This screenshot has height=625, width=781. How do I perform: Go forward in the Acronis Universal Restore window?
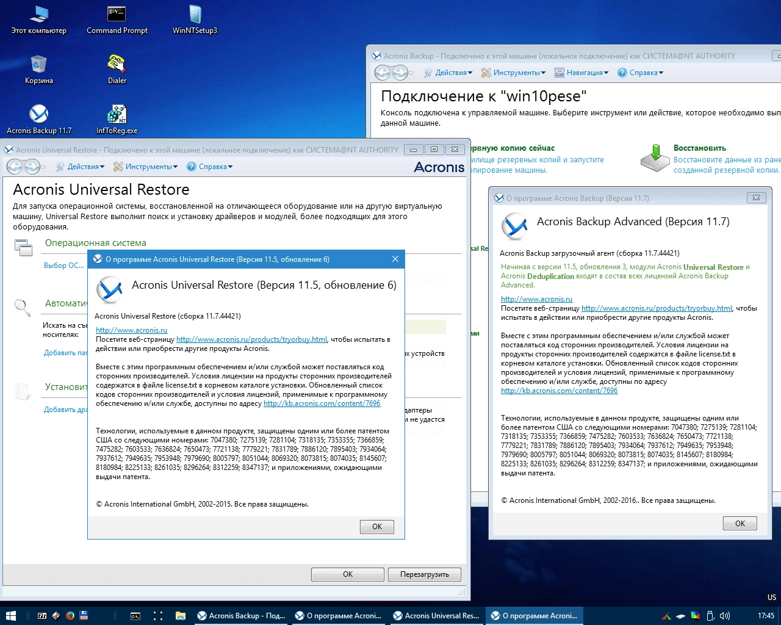32,167
